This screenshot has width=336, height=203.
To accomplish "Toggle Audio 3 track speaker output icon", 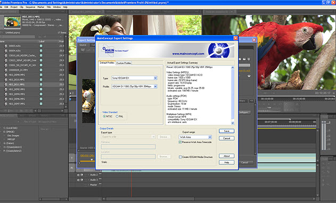I will click(x=78, y=180).
